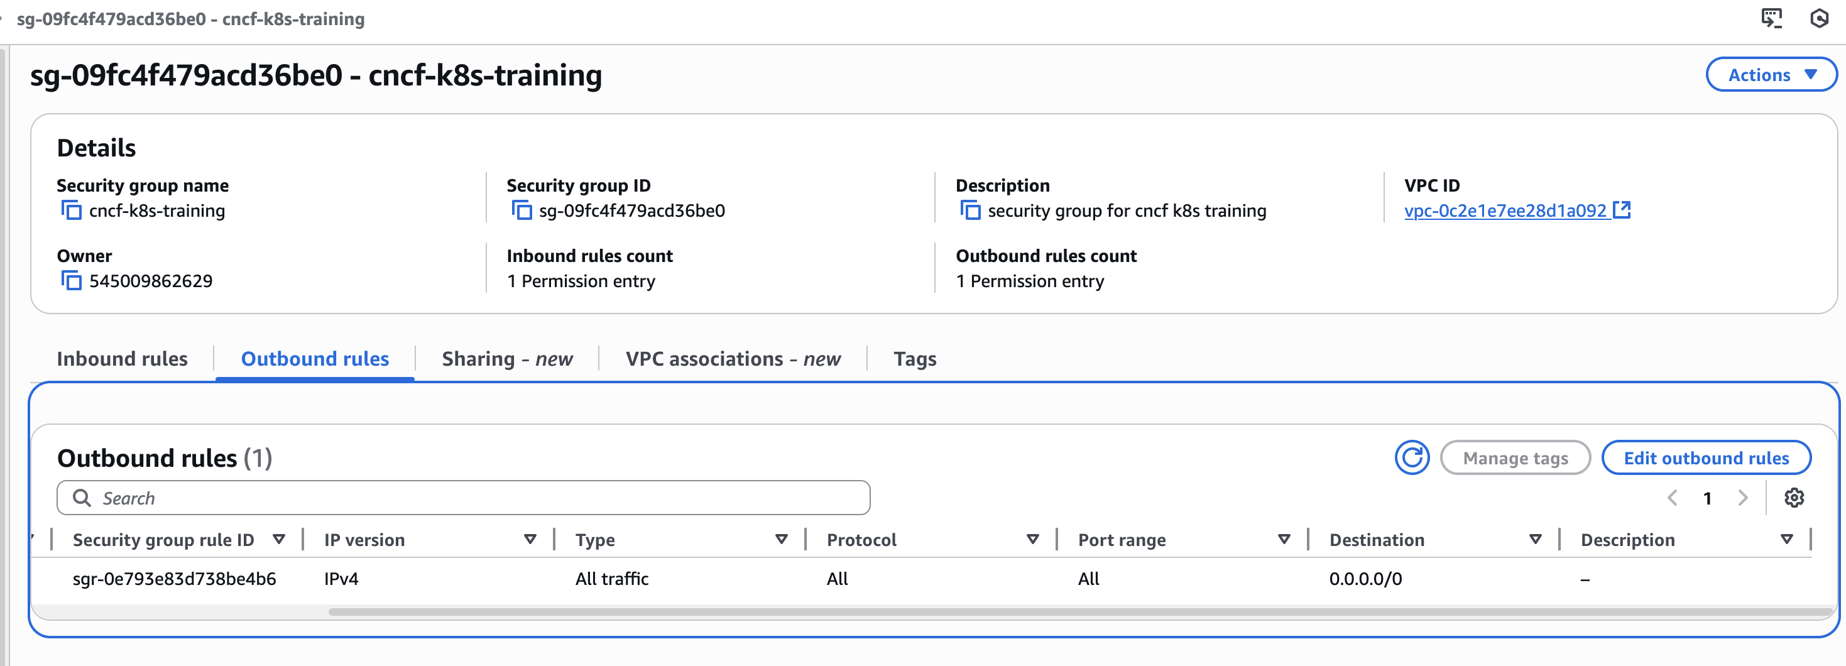Open table preferences gear icon
This screenshot has width=1846, height=666.
pos(1794,498)
